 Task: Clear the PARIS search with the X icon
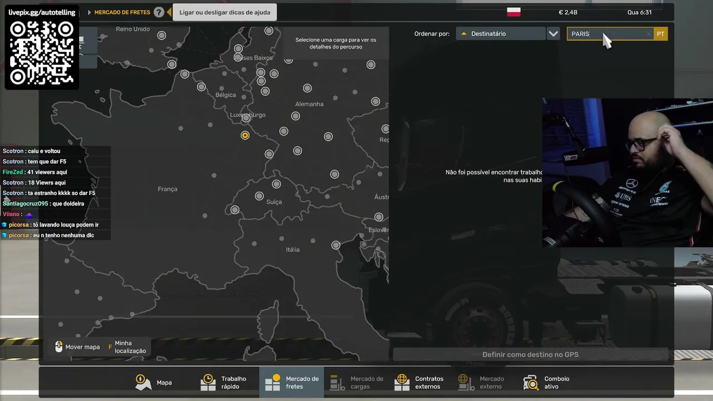click(648, 34)
